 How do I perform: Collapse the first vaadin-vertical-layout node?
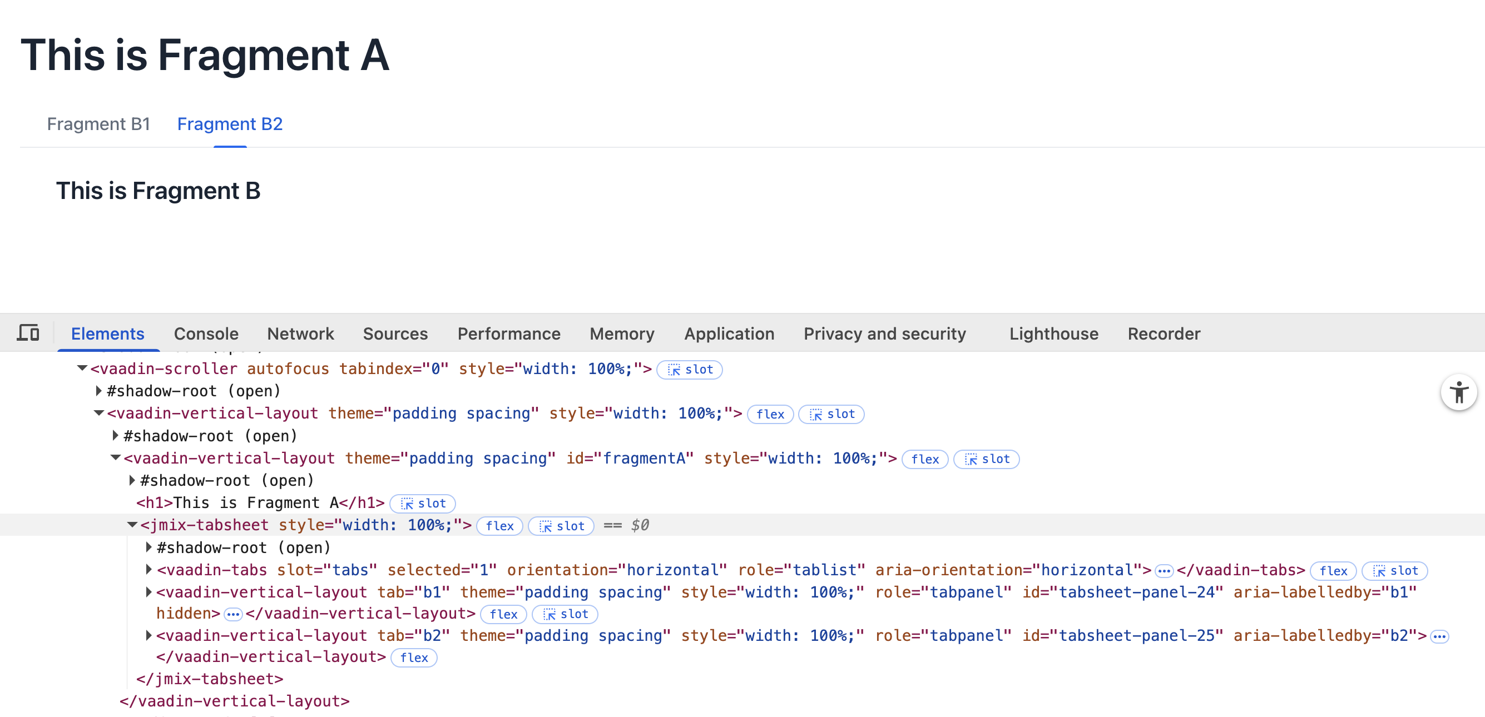click(98, 413)
